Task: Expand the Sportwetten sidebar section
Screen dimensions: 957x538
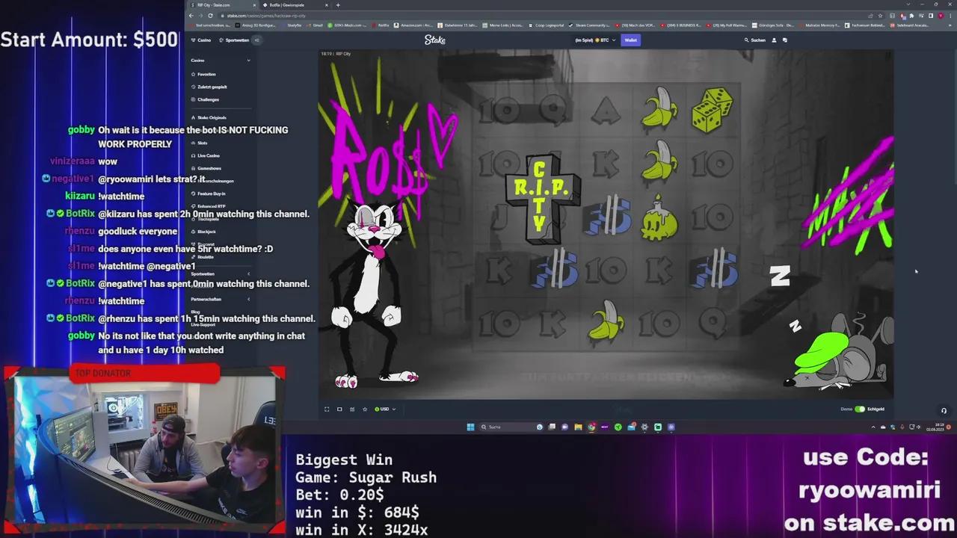Action: coord(248,274)
